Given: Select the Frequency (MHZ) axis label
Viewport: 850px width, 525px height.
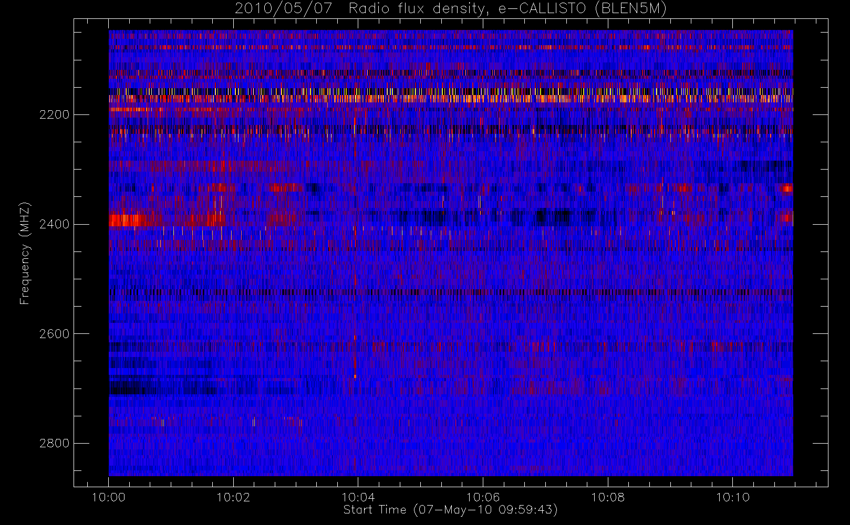Looking at the screenshot, I should [x=25, y=253].
